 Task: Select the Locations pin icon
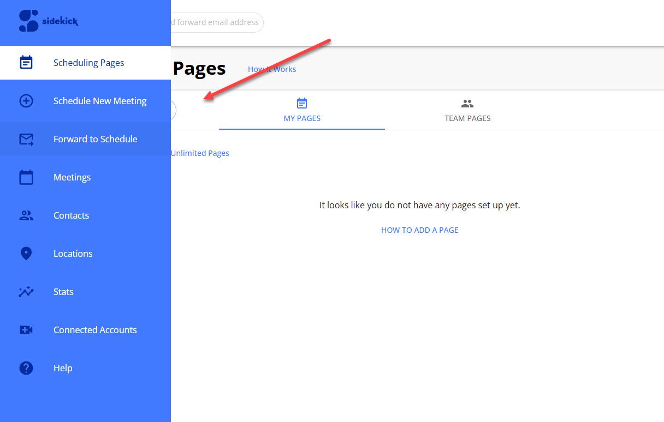pyautogui.click(x=26, y=254)
